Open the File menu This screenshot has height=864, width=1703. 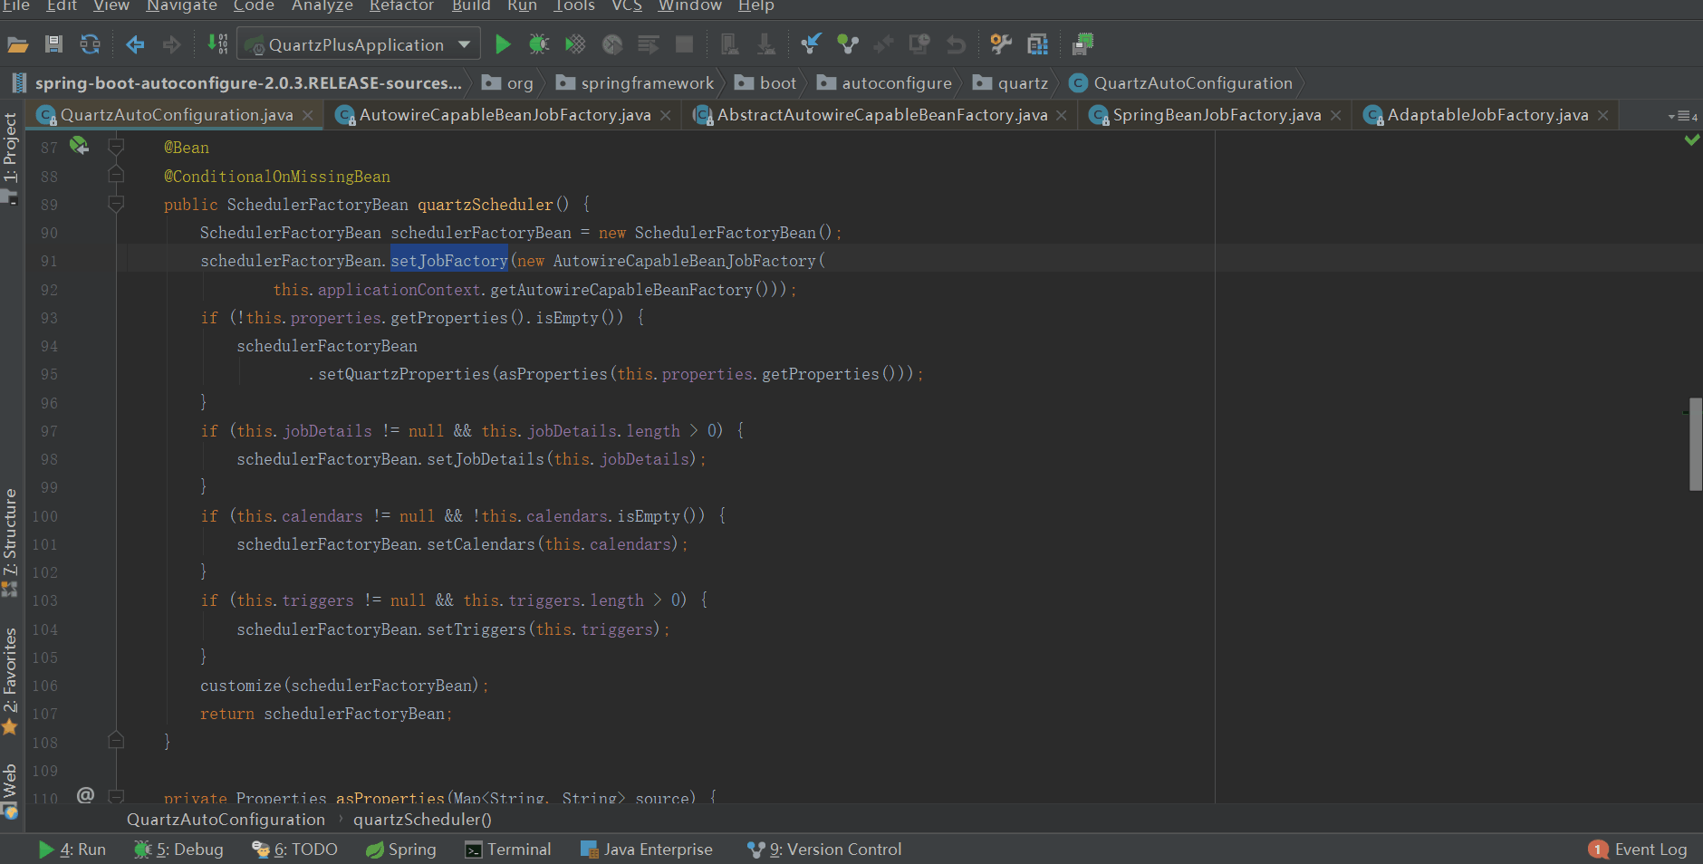pyautogui.click(x=15, y=6)
